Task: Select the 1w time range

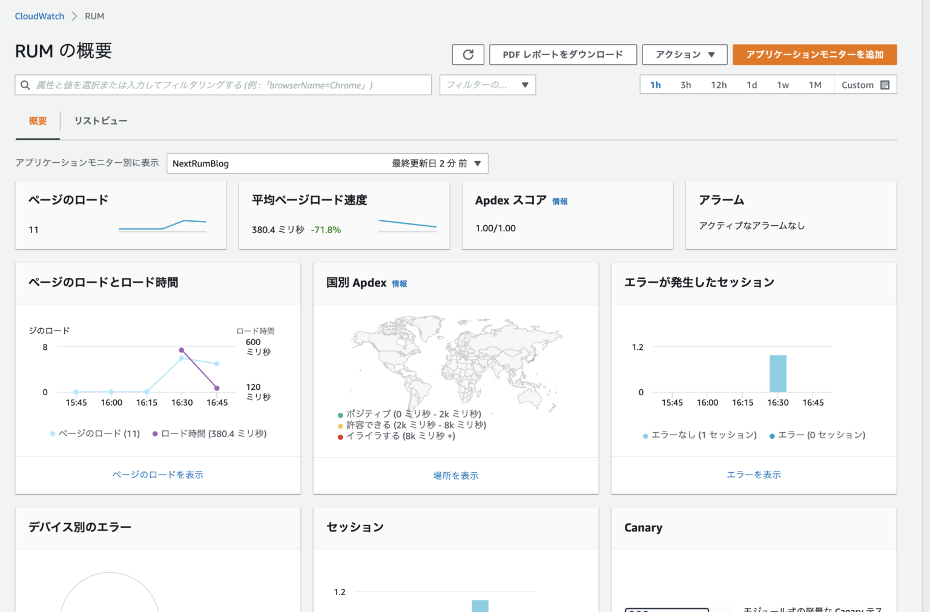Action: coord(783,85)
